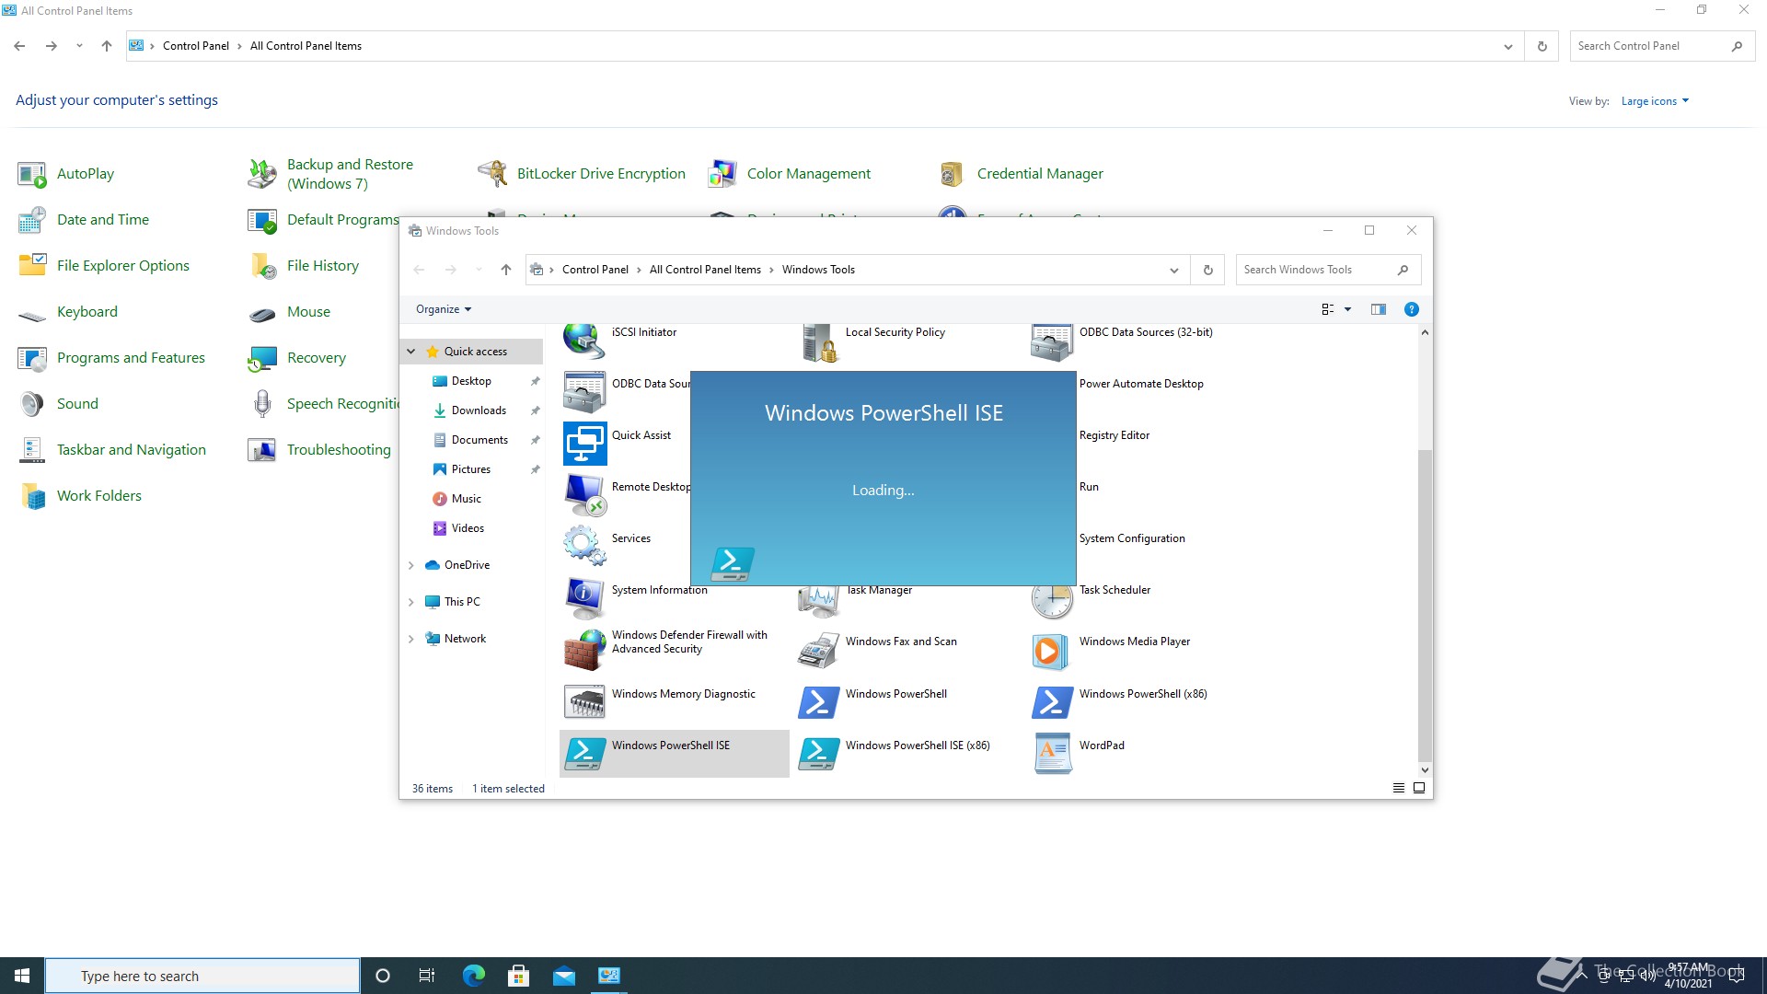Open ODBC Data Sources (32-bit) icon
The height and width of the screenshot is (994, 1767).
point(1051,342)
